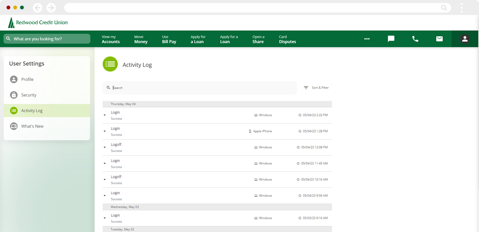The height and width of the screenshot is (232, 479).
Task: Expand the Apple iPhone Login entry
Action: click(x=105, y=131)
